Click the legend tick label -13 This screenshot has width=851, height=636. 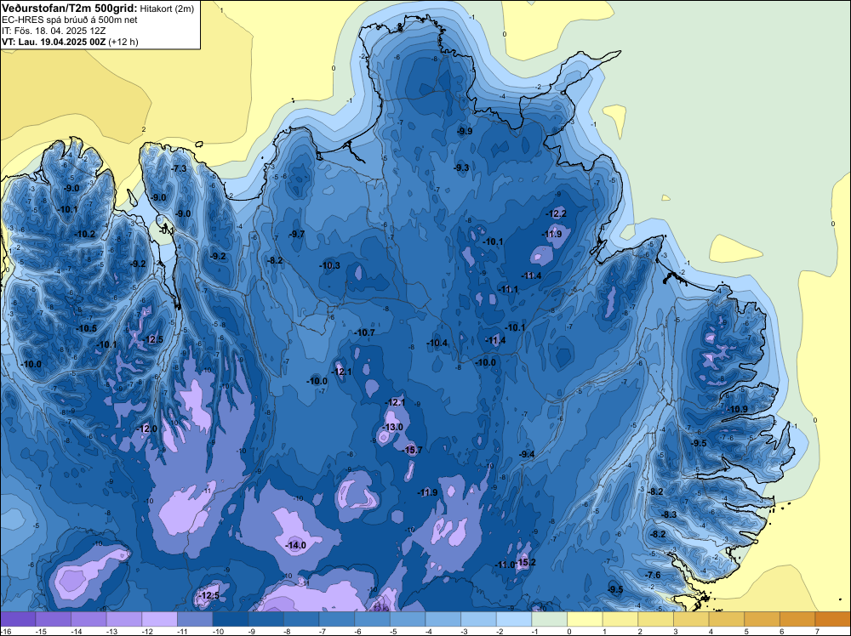coord(111,632)
